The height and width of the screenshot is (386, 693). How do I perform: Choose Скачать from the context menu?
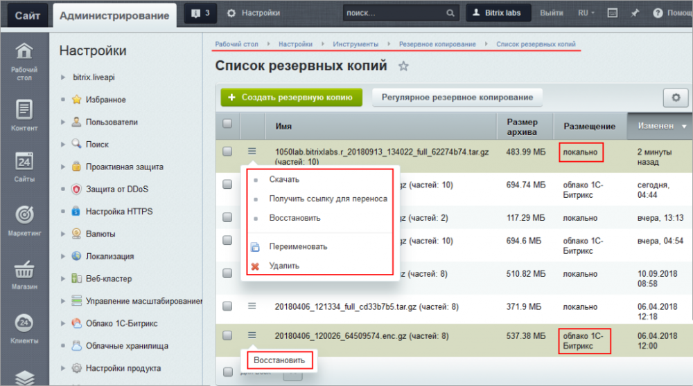pos(284,179)
